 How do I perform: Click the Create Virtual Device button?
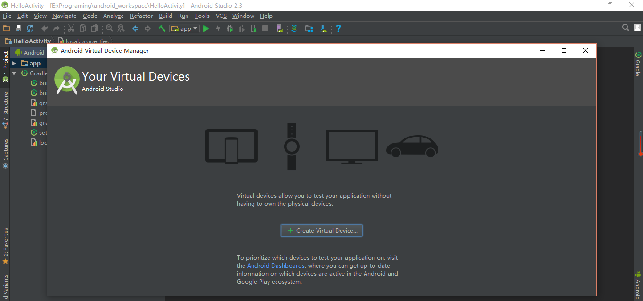click(x=322, y=230)
